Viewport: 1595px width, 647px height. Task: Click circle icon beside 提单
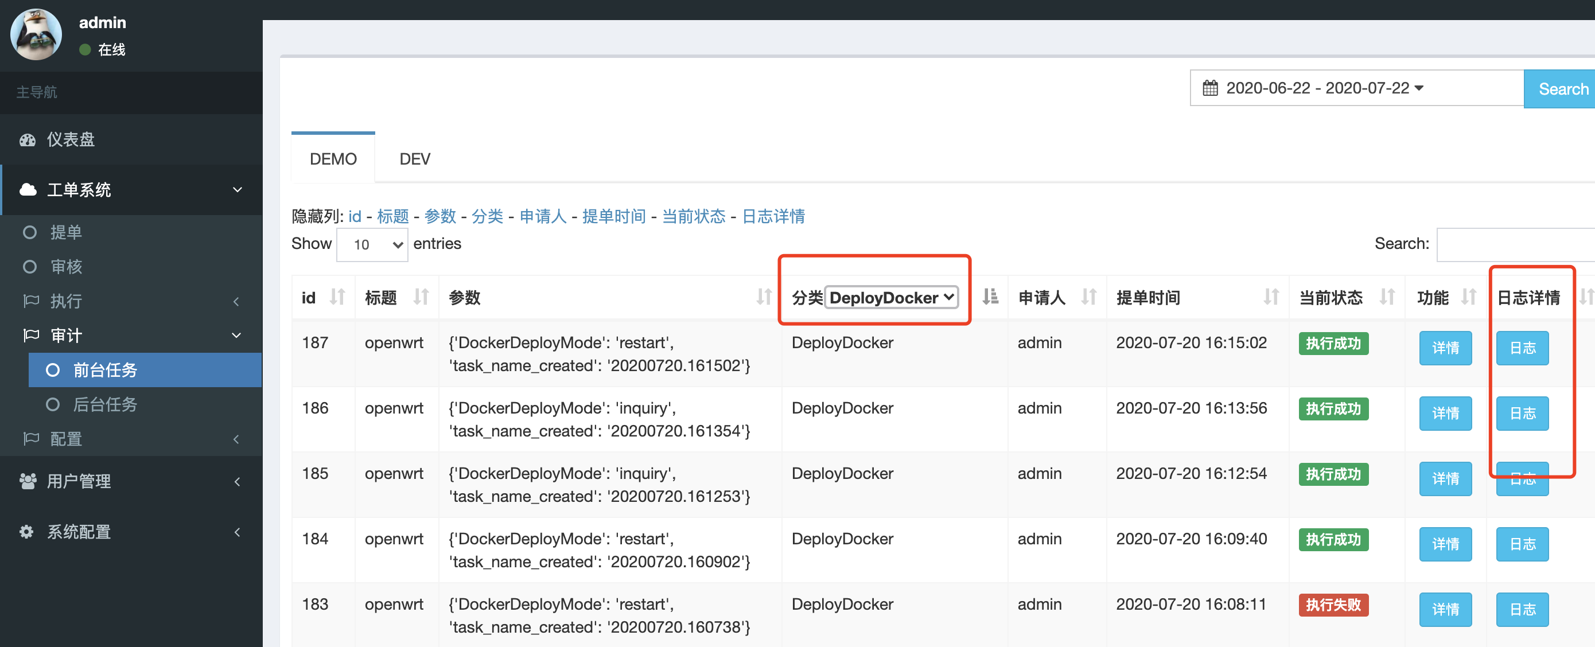[x=30, y=232]
